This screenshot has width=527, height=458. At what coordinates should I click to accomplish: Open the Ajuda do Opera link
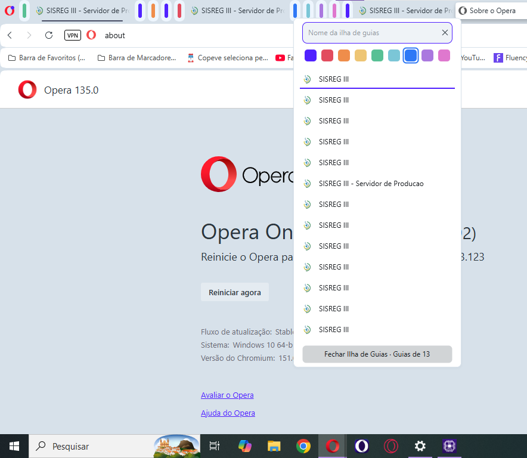coord(228,413)
